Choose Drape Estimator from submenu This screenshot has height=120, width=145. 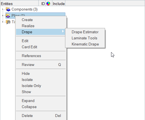click(x=85, y=32)
